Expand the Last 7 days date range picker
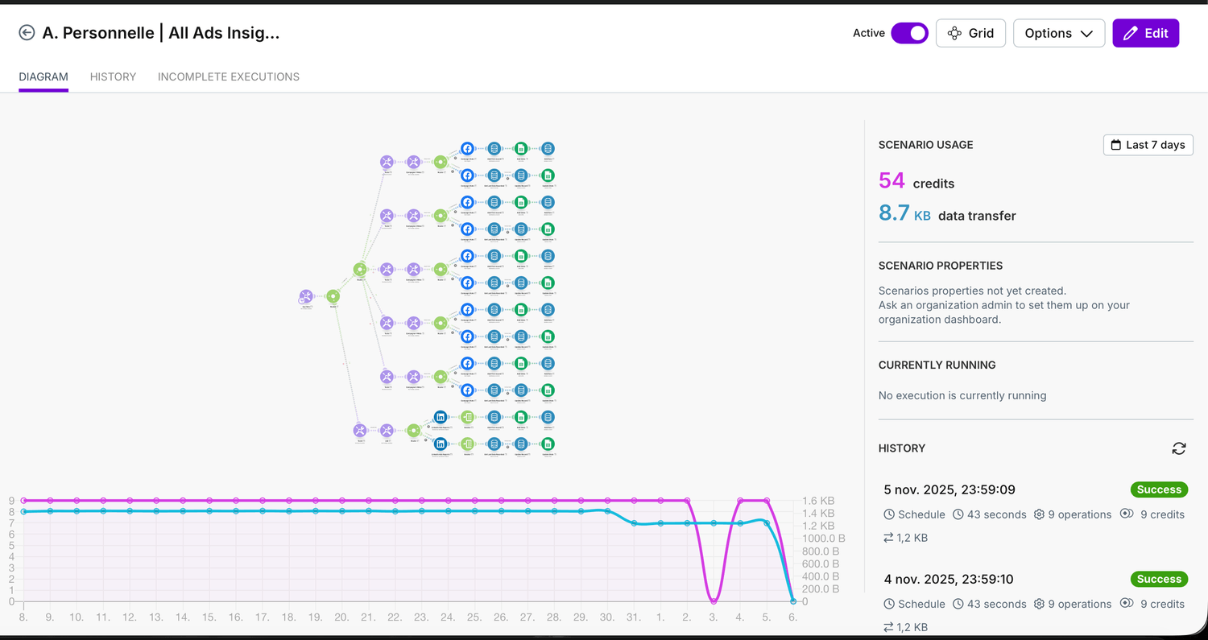The width and height of the screenshot is (1208, 640). pyautogui.click(x=1148, y=145)
